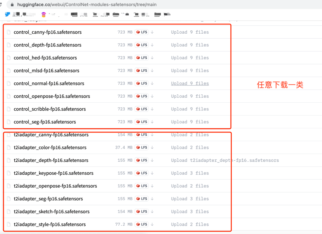Download control_seg-fp16.safetensors via arrow icon

(x=152, y=122)
